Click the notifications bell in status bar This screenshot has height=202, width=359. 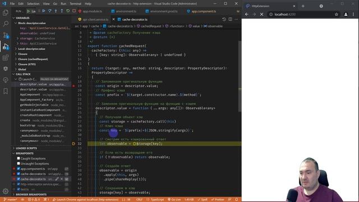pos(237,200)
